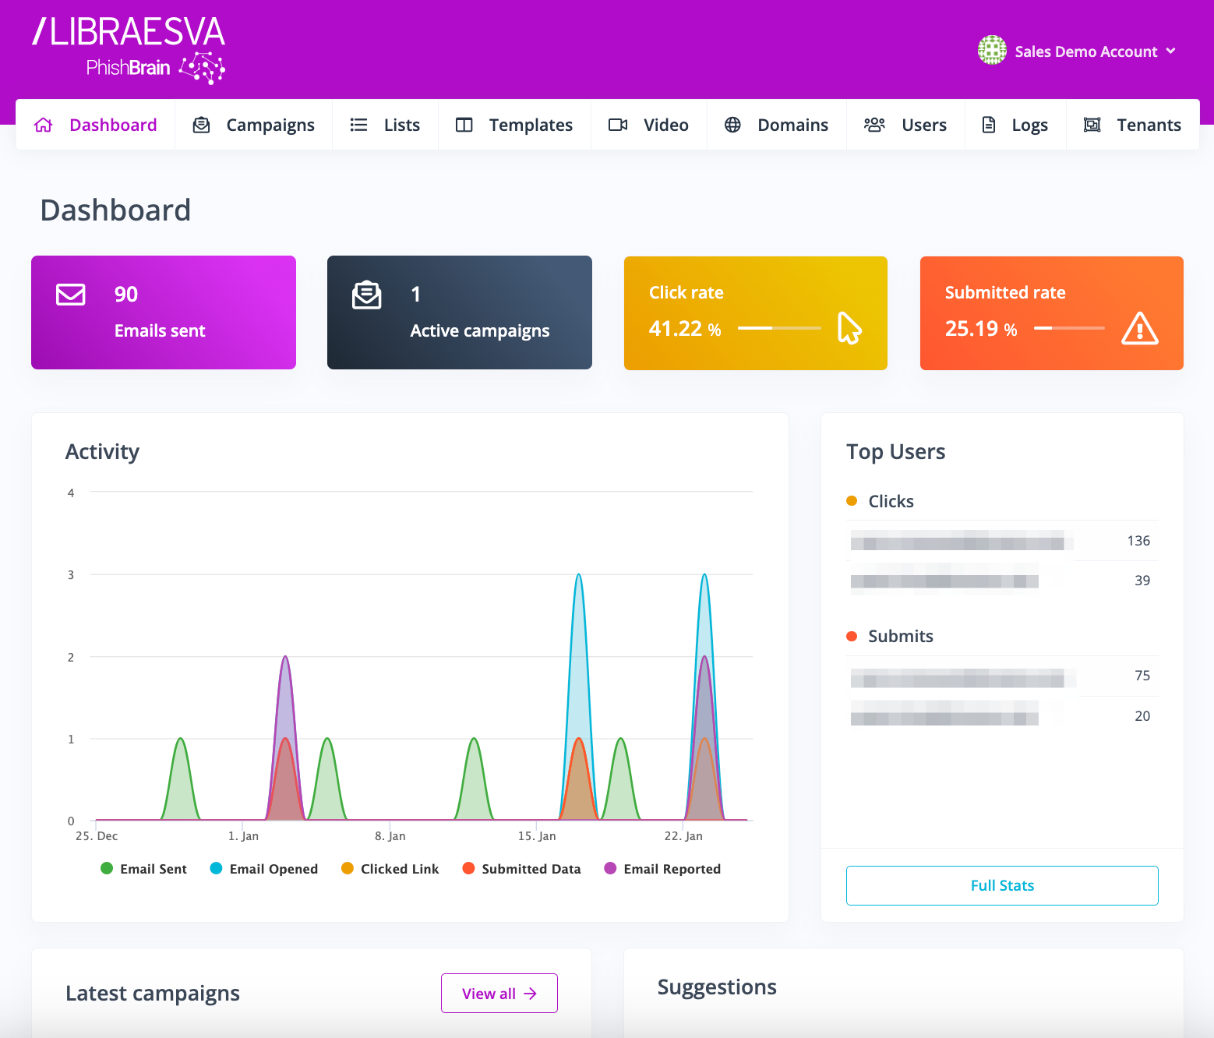This screenshot has width=1214, height=1038.
Task: Click the Click rate progress bar
Action: (778, 328)
